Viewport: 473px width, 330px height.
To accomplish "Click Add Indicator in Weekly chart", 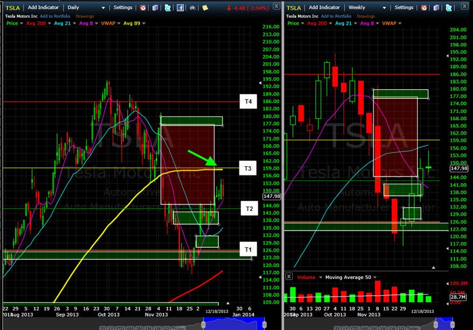I will pyautogui.click(x=324, y=7).
